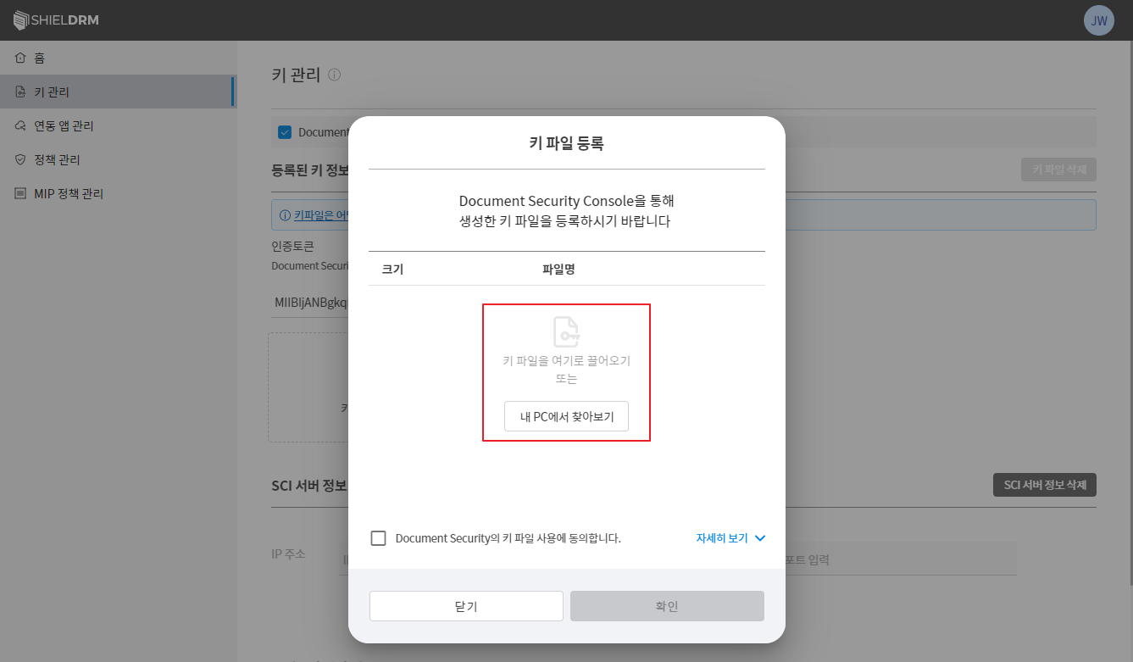1133x662 pixels.
Task: Click the 크기 column header
Action: (x=392, y=270)
